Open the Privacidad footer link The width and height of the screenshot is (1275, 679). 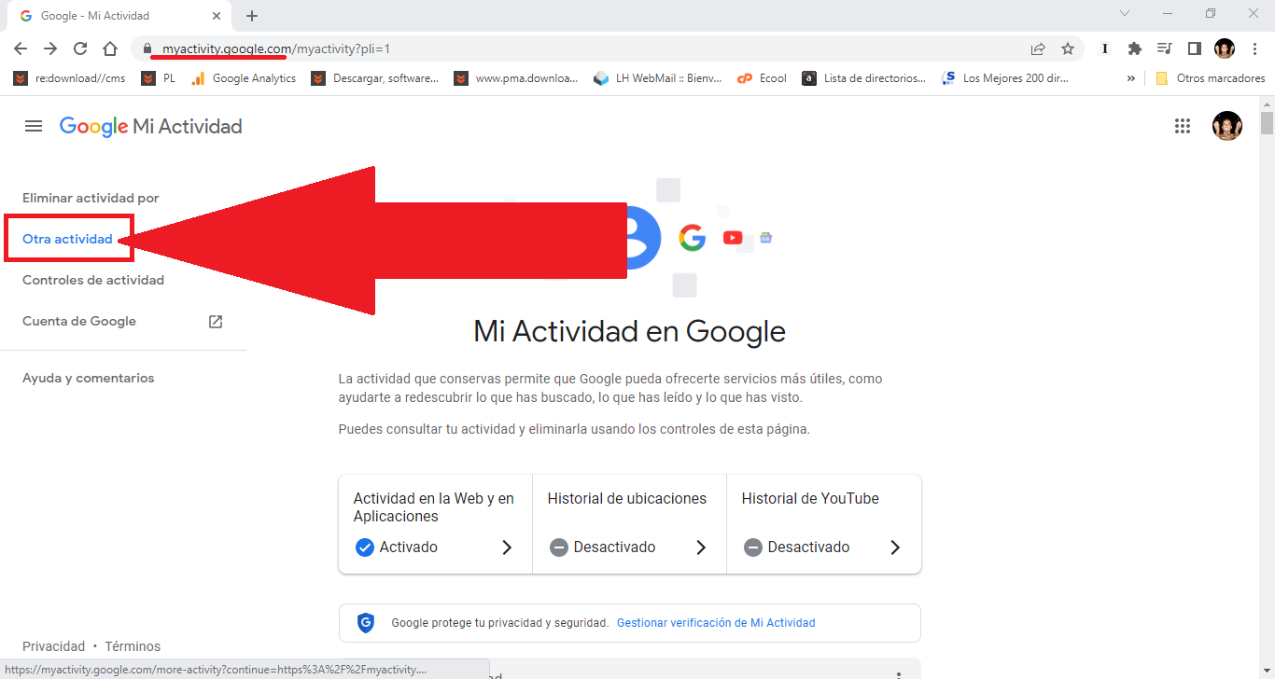(x=53, y=646)
